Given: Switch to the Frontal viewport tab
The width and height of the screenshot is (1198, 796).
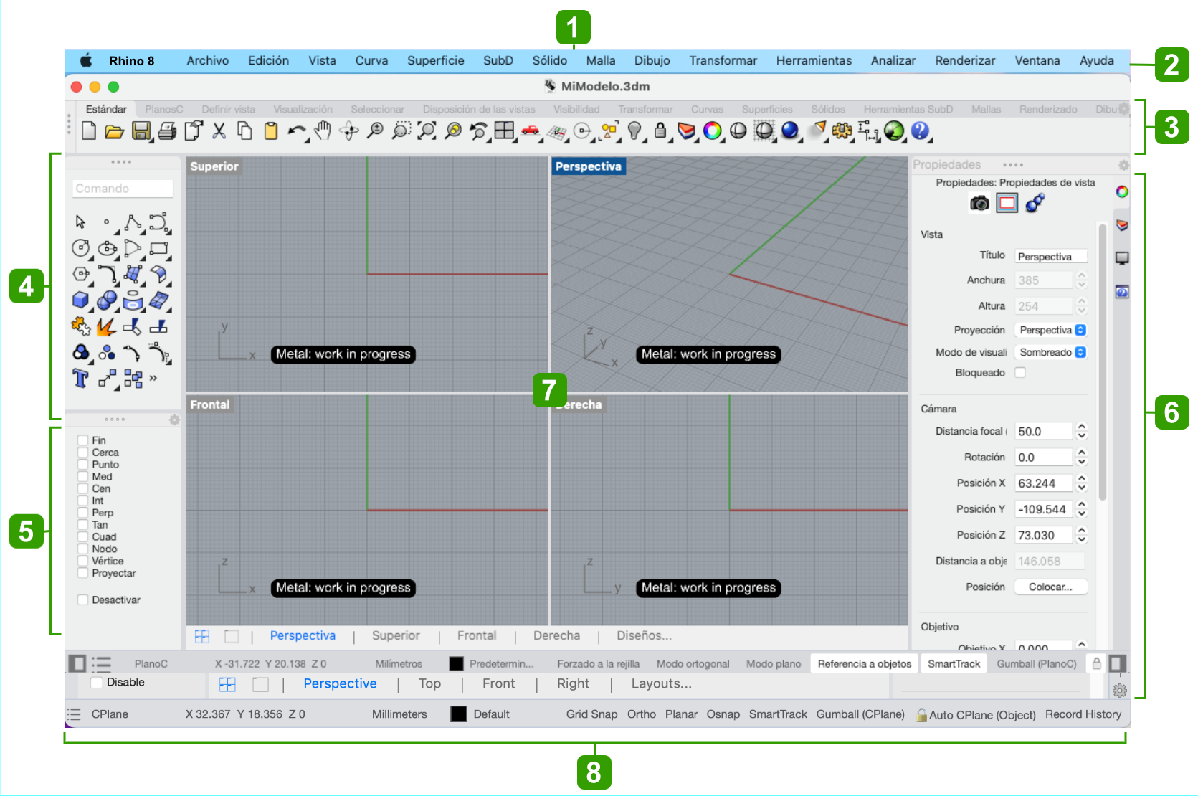Looking at the screenshot, I should pos(476,636).
